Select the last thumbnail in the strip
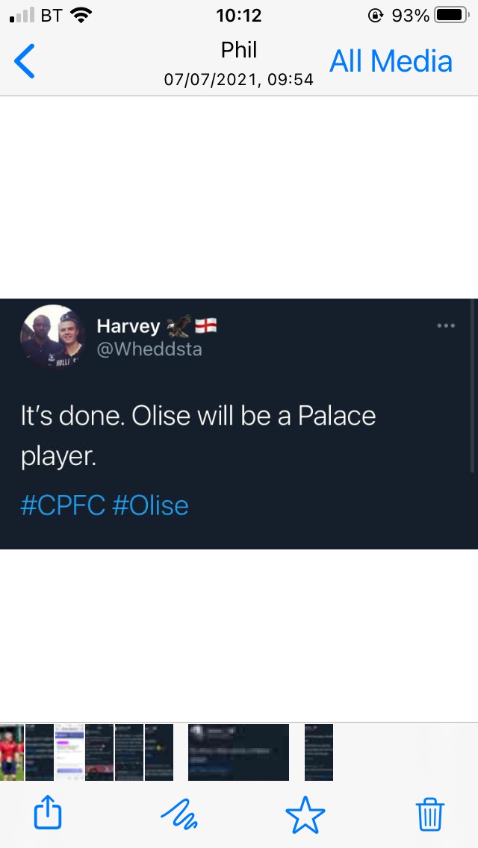 point(319,752)
